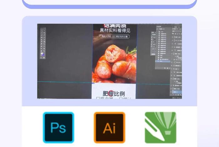Select the highlighted bottom layer in Layers
Viewport: 219px width, 147px height.
177,92
